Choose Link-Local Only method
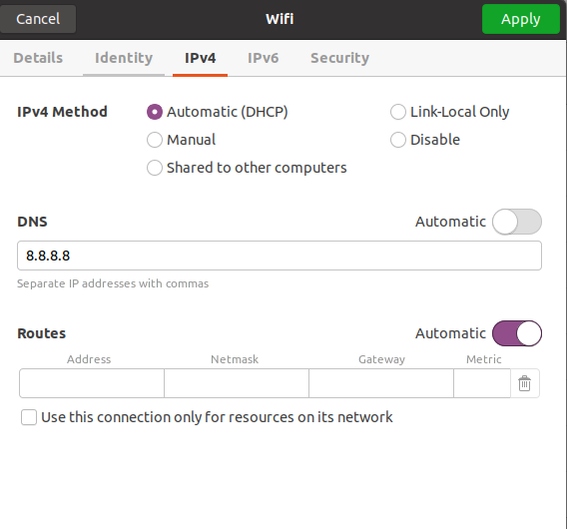Viewport: 567px width, 529px height. 397,112
